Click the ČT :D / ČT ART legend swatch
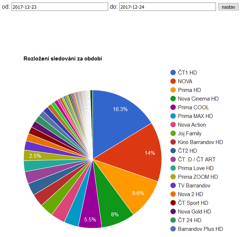Image resolution: width=242 pixels, height=237 pixels. pos(173,159)
